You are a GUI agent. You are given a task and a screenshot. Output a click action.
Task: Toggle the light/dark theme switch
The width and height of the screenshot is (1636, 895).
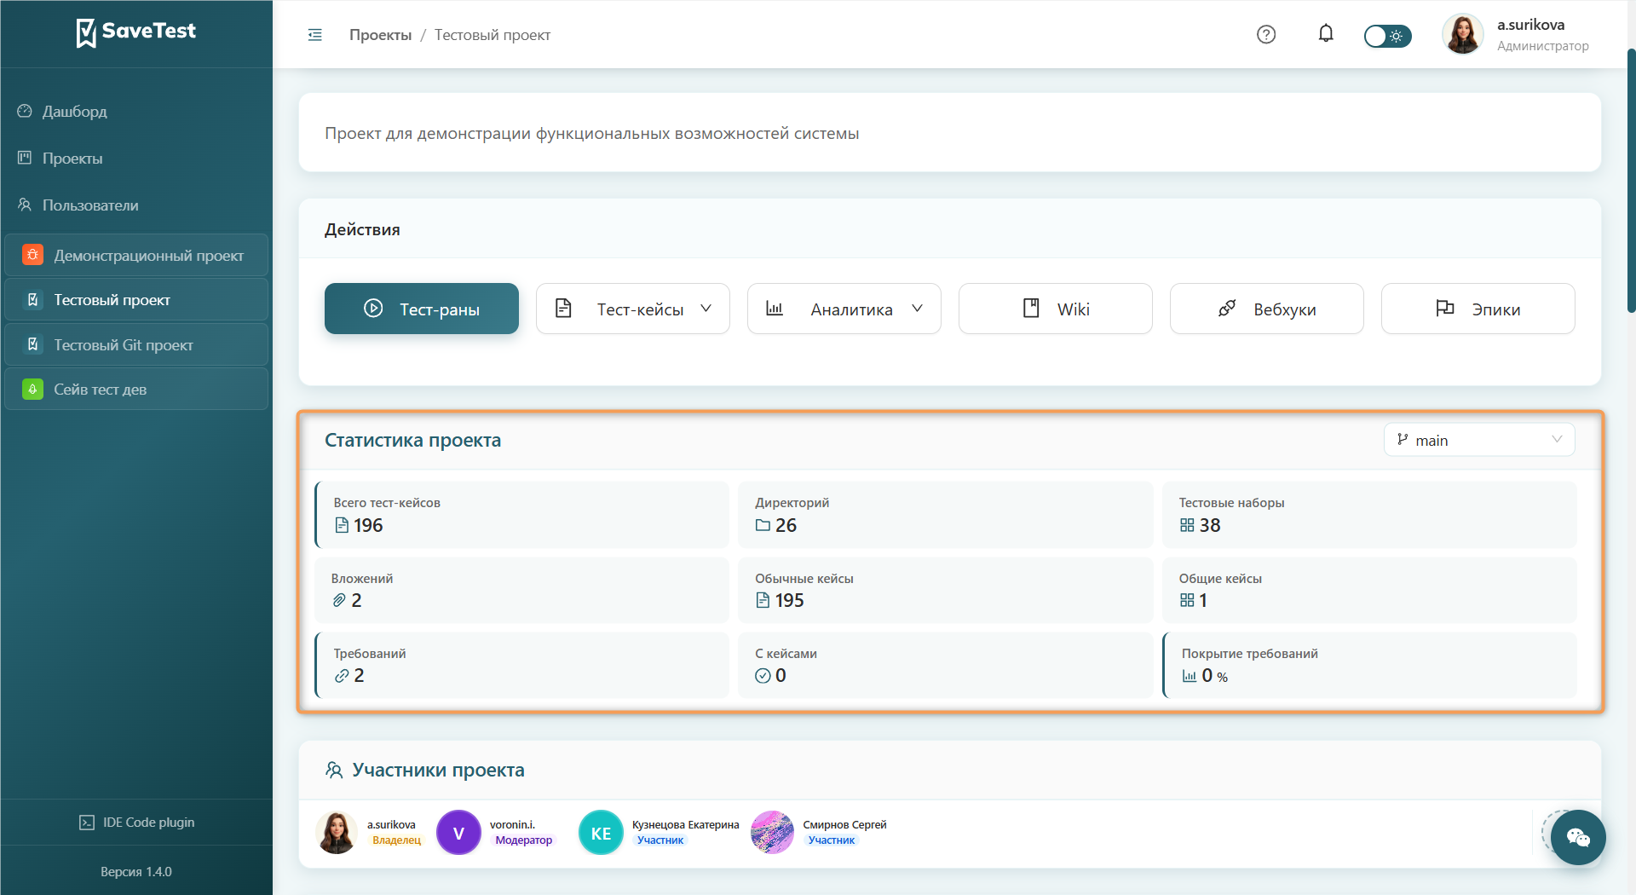point(1387,36)
